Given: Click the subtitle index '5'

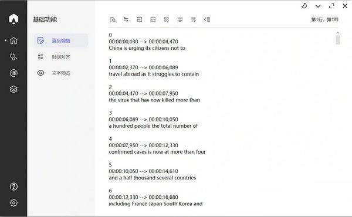Looking at the screenshot, I should click(x=110, y=165).
